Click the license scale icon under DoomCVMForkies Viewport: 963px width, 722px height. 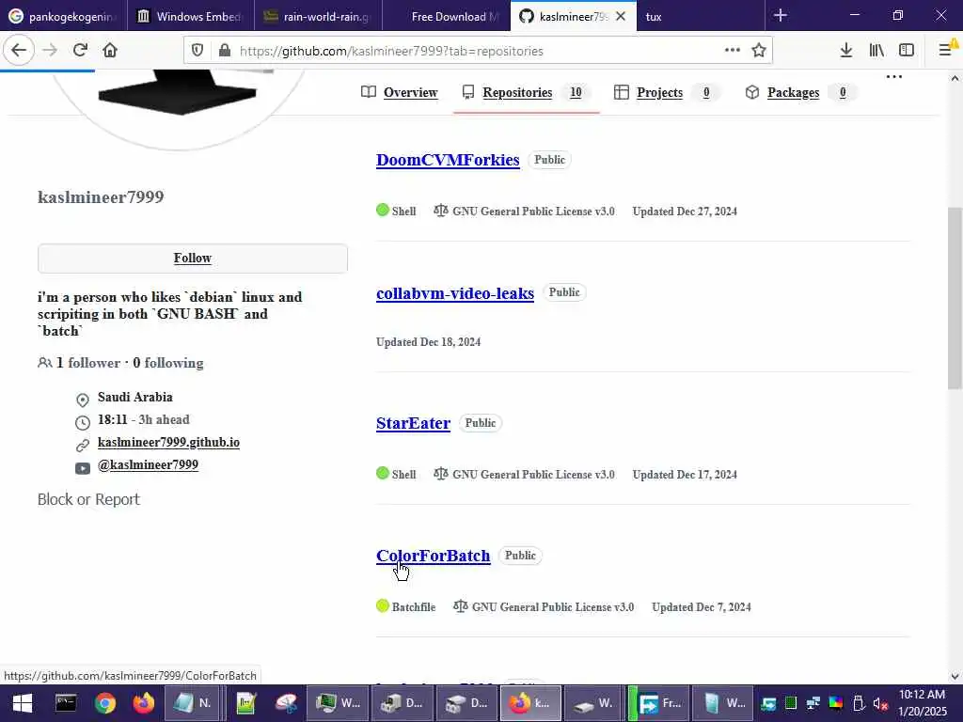(440, 211)
